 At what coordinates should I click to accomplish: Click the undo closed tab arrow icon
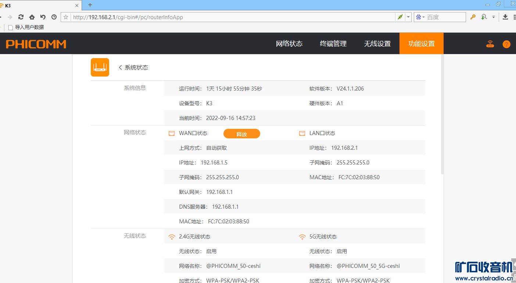click(x=43, y=17)
